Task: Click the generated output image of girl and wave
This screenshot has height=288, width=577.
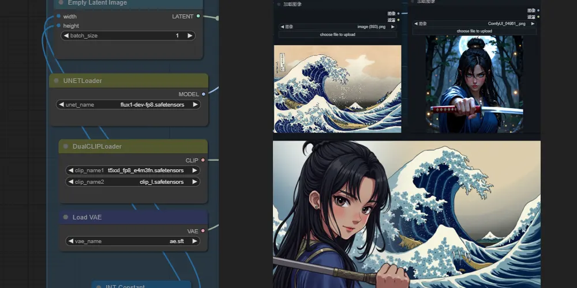Action: click(407, 214)
